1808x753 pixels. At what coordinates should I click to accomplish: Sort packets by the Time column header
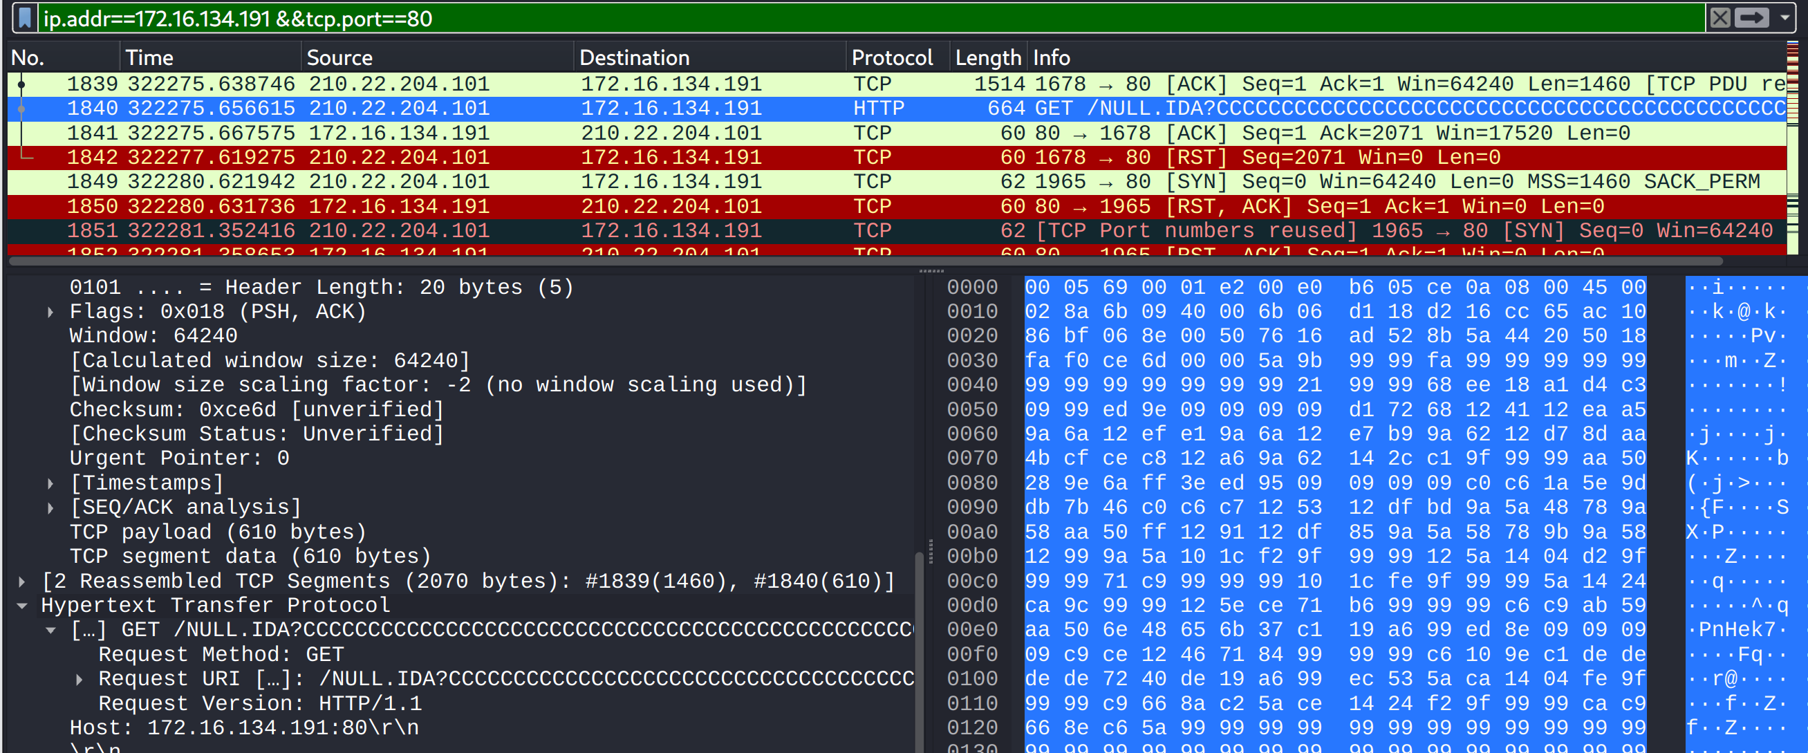pyautogui.click(x=149, y=57)
